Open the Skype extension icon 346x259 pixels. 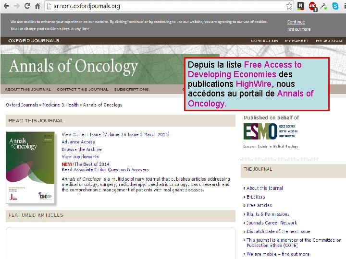tap(335, 6)
